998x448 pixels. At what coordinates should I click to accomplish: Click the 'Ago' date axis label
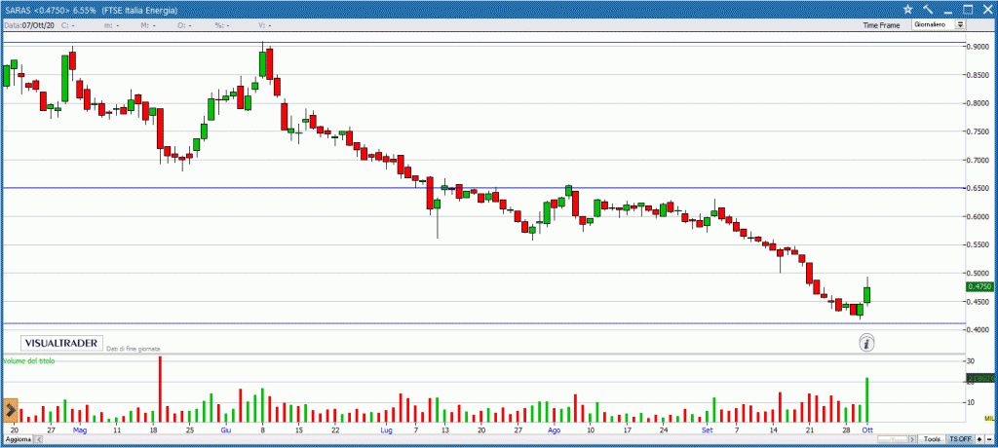click(x=555, y=430)
